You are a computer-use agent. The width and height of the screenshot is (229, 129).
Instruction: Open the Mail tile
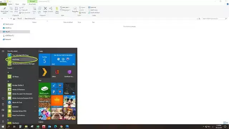pos(63,59)
